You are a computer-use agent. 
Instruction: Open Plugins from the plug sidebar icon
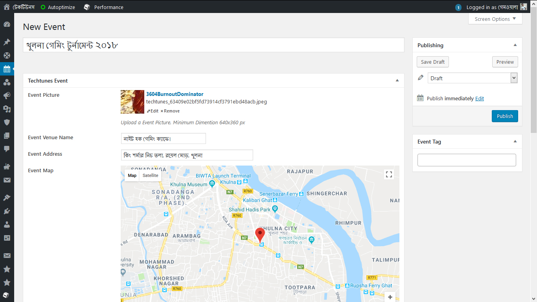7,211
